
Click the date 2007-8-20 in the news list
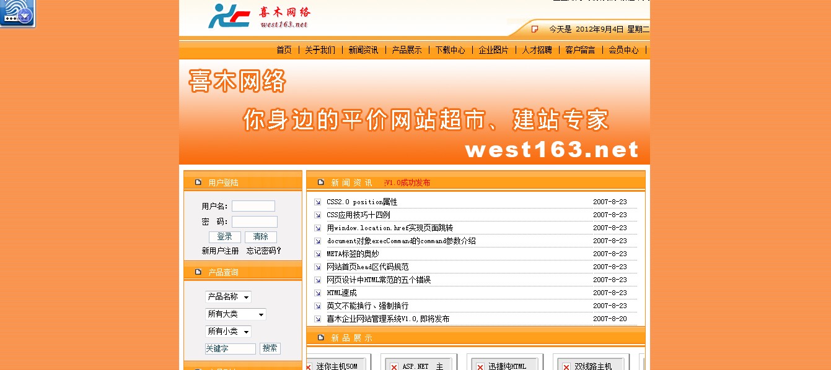click(610, 319)
